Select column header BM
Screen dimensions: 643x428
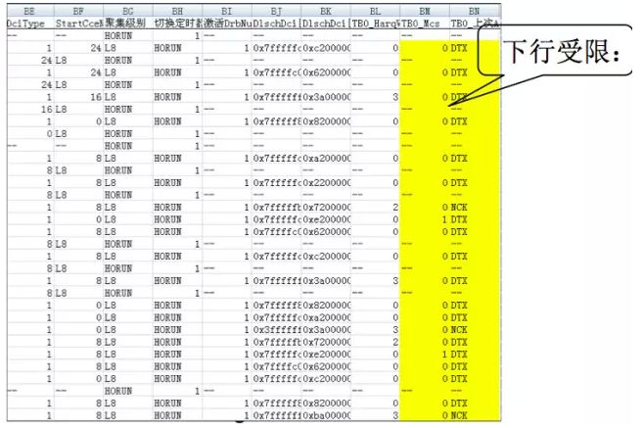[x=425, y=11]
